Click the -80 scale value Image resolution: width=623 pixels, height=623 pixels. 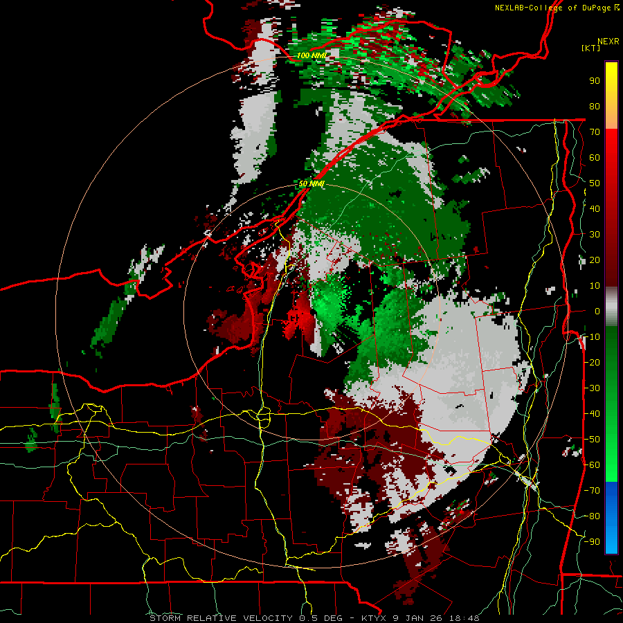tap(592, 516)
